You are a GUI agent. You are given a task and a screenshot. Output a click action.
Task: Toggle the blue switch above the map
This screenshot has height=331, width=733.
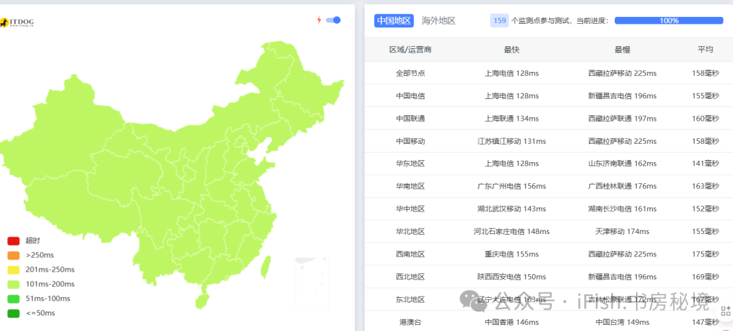[x=333, y=20]
